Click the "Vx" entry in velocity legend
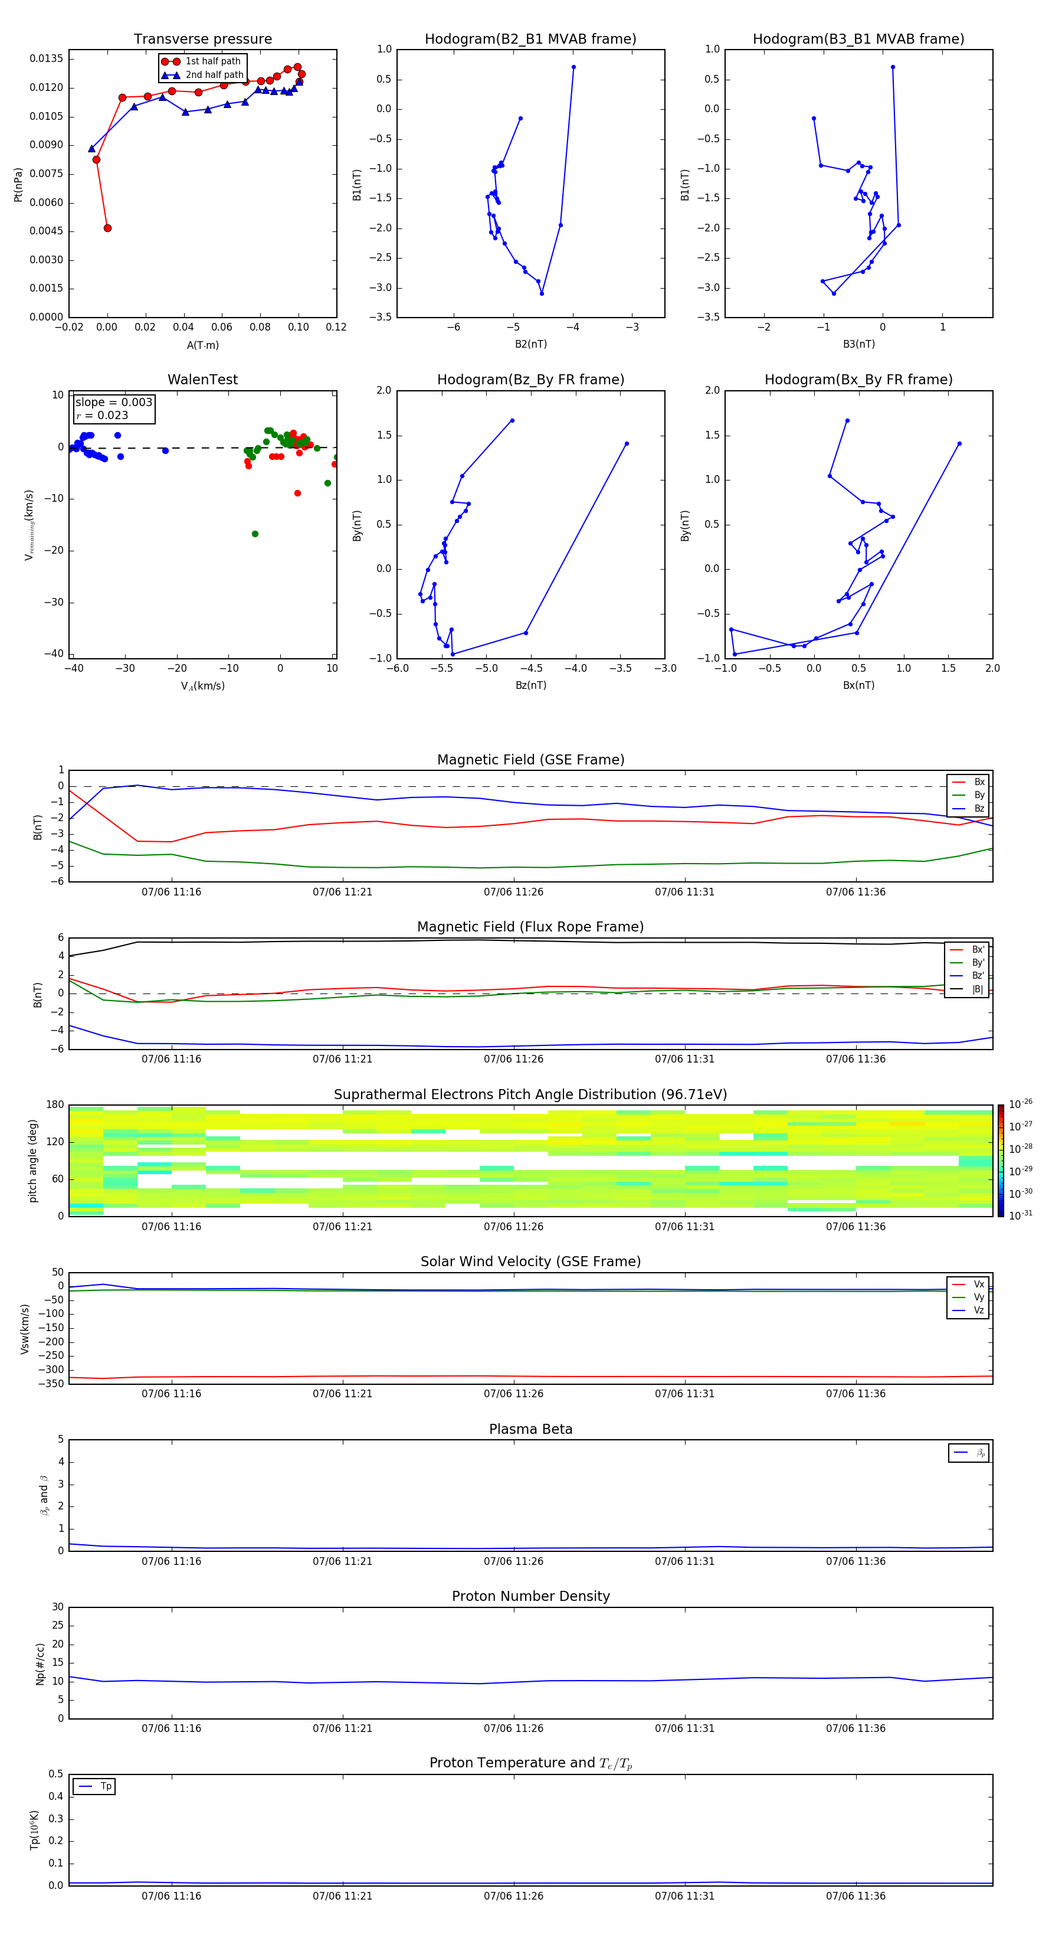The image size is (1062, 1948). [x=968, y=1284]
